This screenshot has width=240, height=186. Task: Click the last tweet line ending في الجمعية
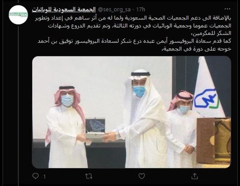tap(196, 49)
